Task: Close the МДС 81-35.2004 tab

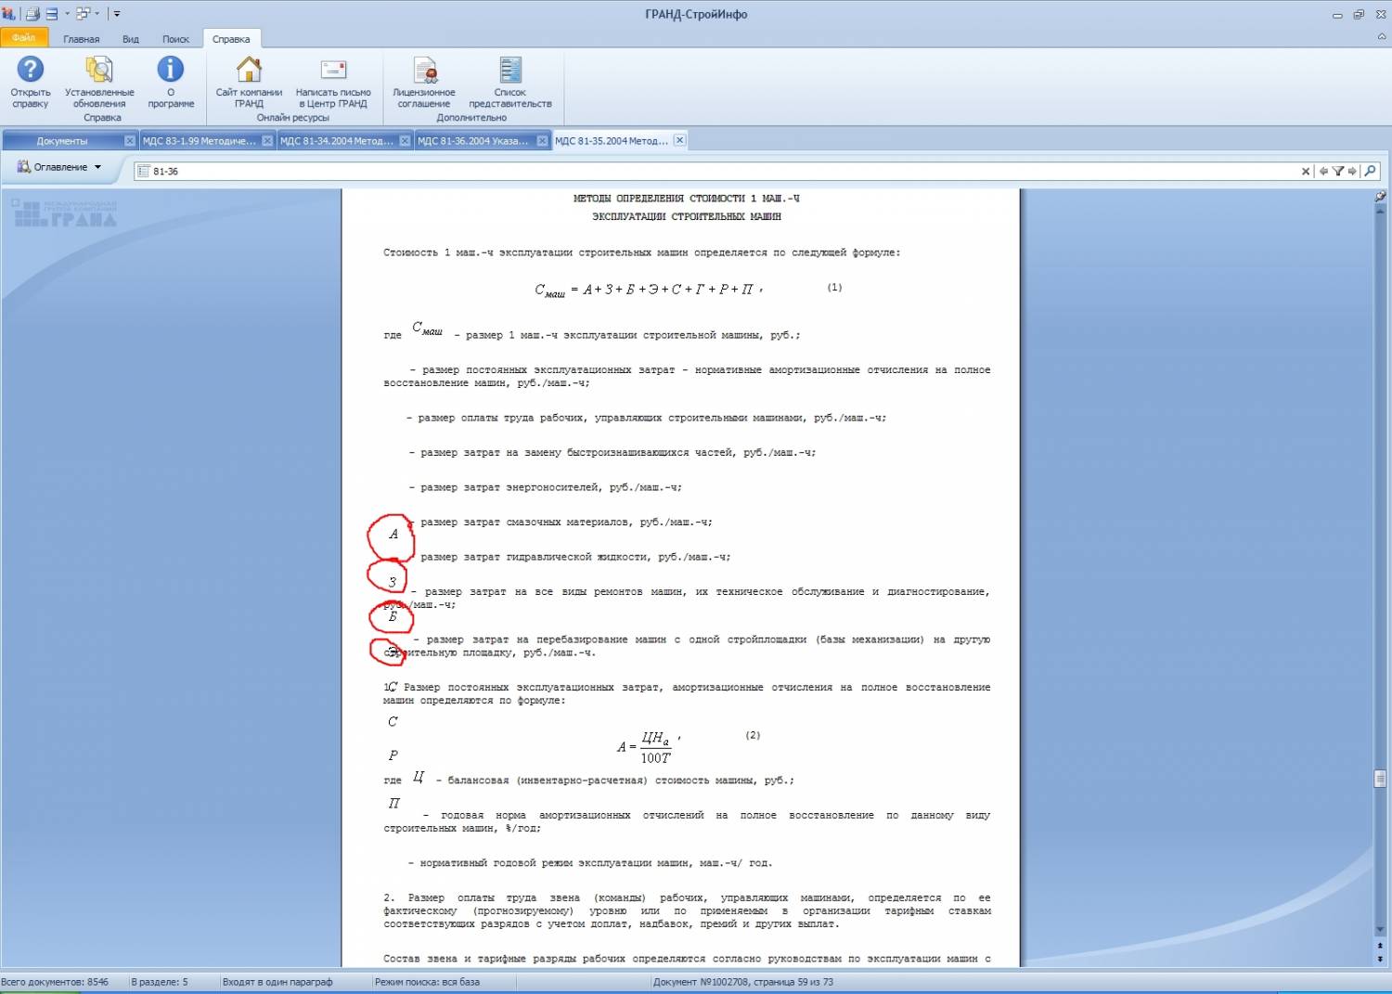Action: click(x=679, y=140)
